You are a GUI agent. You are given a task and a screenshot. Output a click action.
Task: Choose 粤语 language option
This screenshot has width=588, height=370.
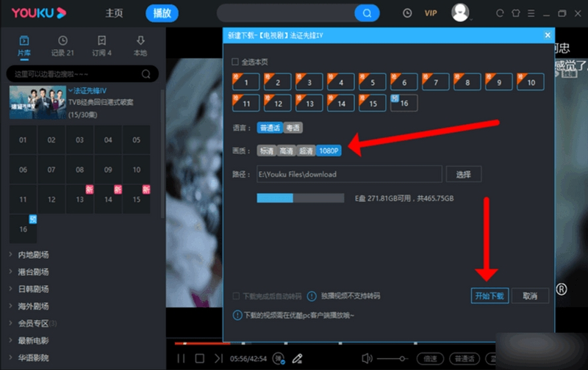pyautogui.click(x=293, y=128)
